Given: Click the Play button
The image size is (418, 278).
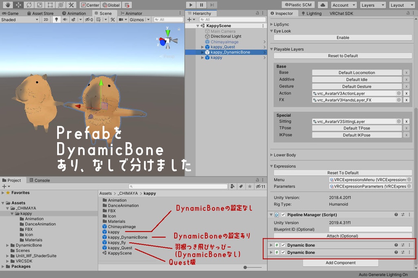Looking at the screenshot, I should 191,5.
